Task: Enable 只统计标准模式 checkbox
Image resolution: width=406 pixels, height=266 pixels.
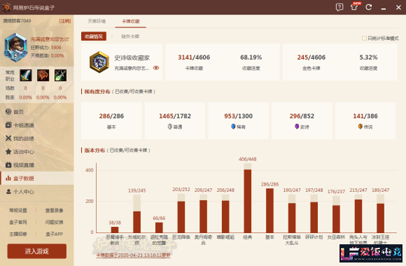Action: pos(364,38)
